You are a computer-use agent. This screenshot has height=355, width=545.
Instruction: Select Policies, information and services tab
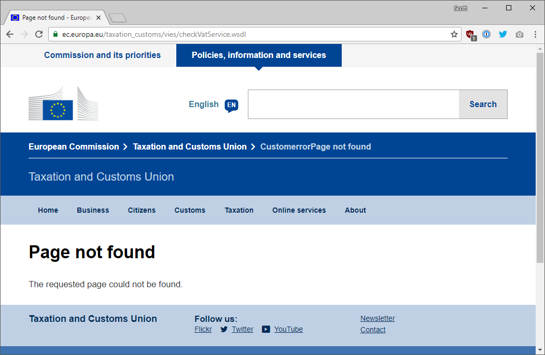(x=259, y=55)
